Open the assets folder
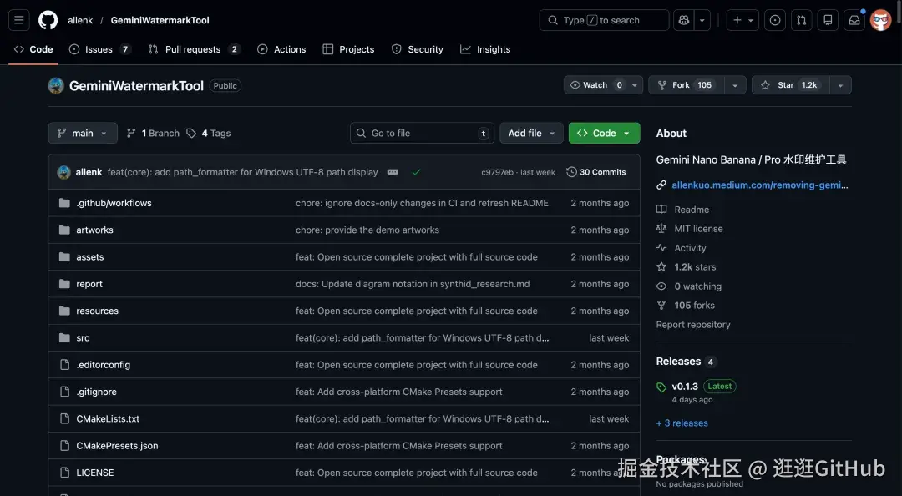This screenshot has width=902, height=496. coord(89,257)
